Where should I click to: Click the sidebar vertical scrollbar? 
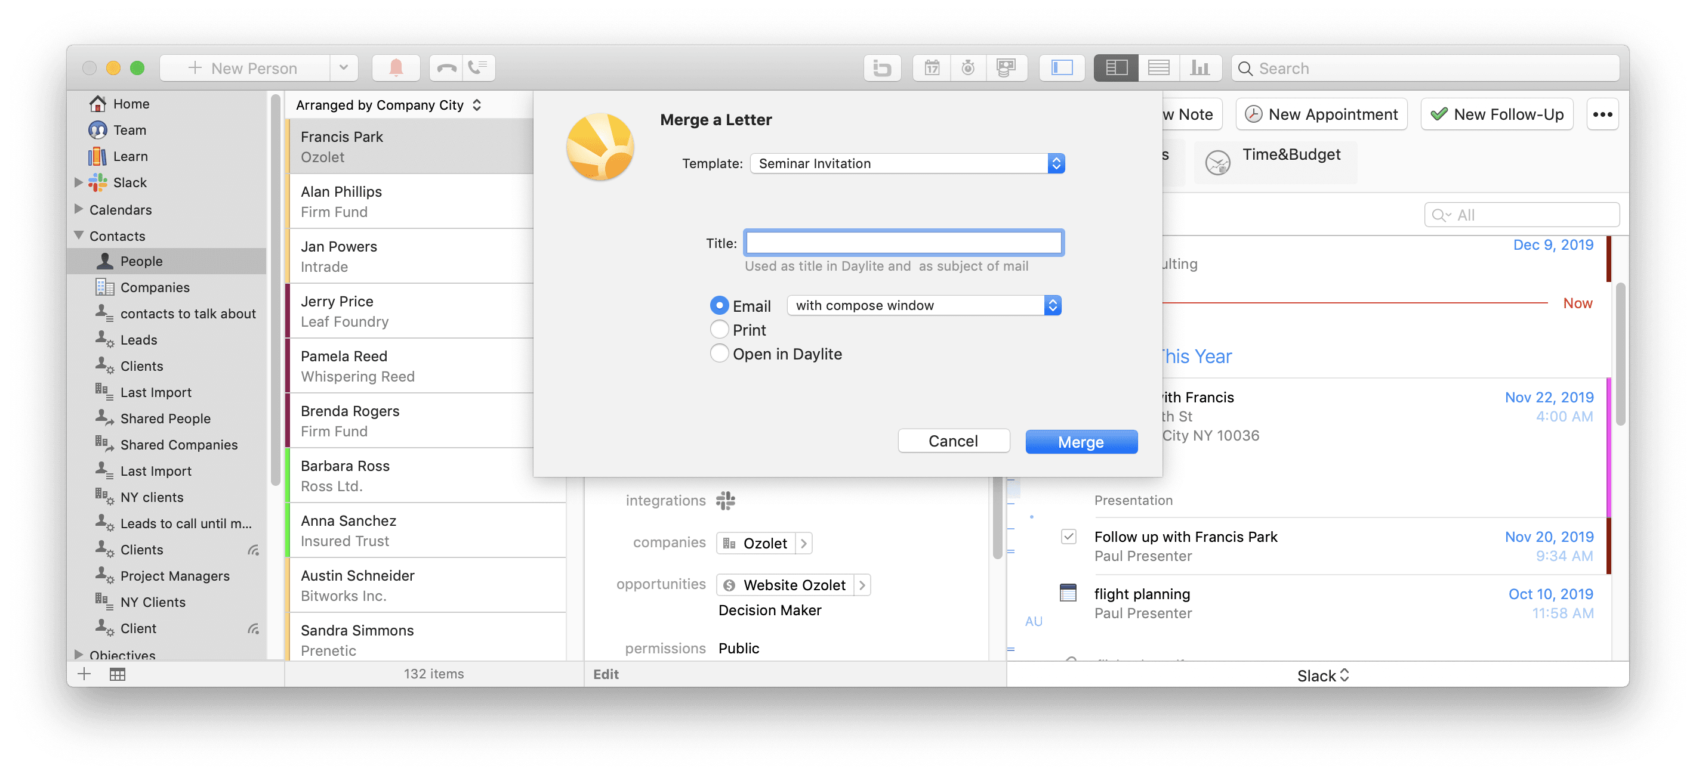[275, 290]
